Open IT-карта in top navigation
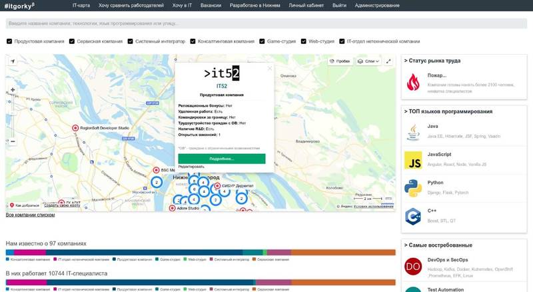 (x=81, y=5)
